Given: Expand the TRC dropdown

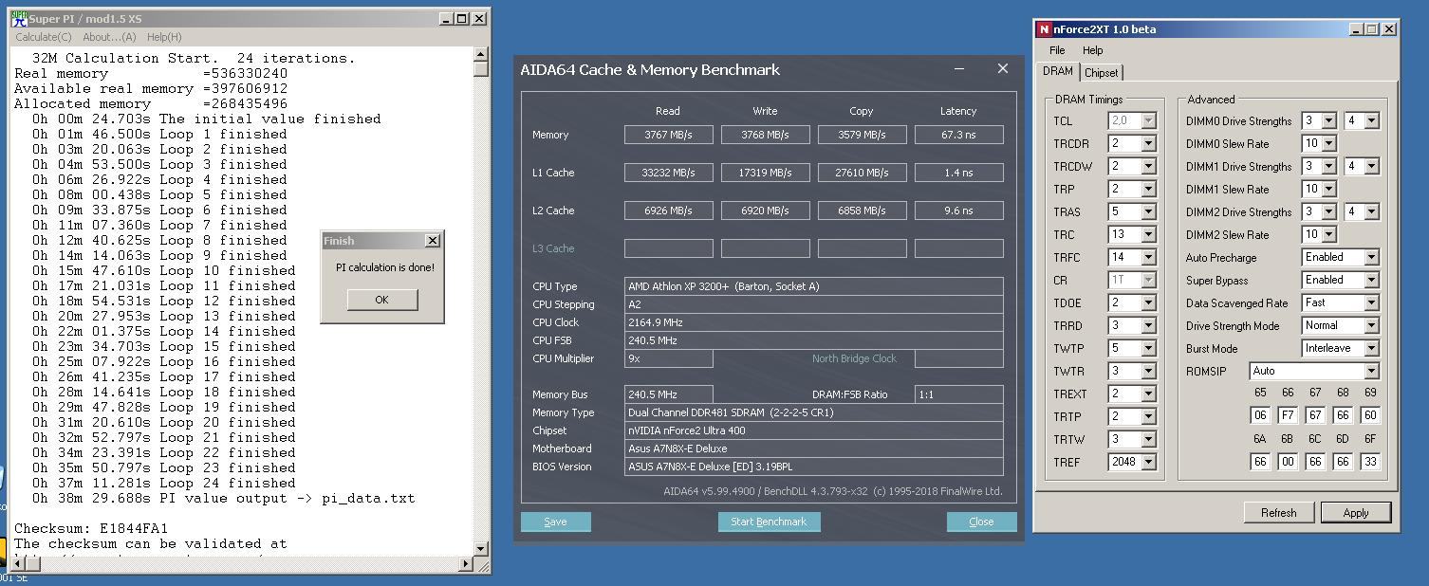Looking at the screenshot, I should coord(1148,234).
